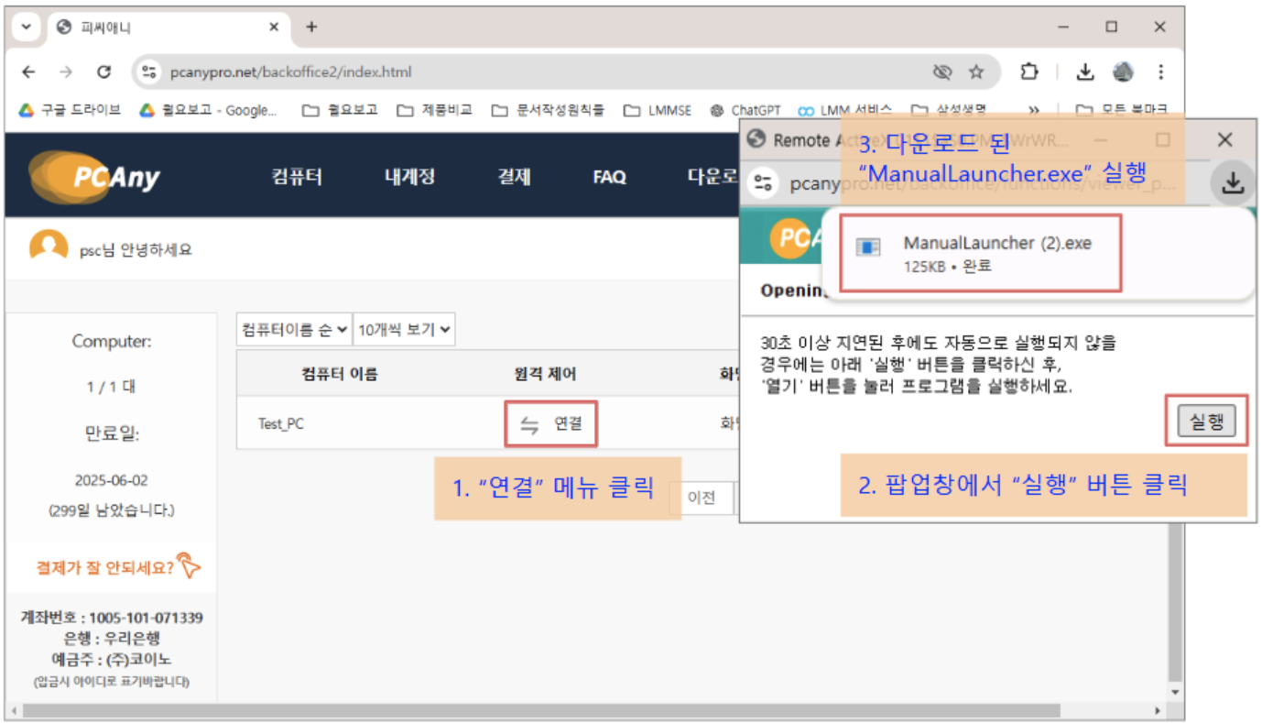The image size is (1262, 723).
Task: Open the 구글 드라이브 bookmark
Action: point(70,110)
